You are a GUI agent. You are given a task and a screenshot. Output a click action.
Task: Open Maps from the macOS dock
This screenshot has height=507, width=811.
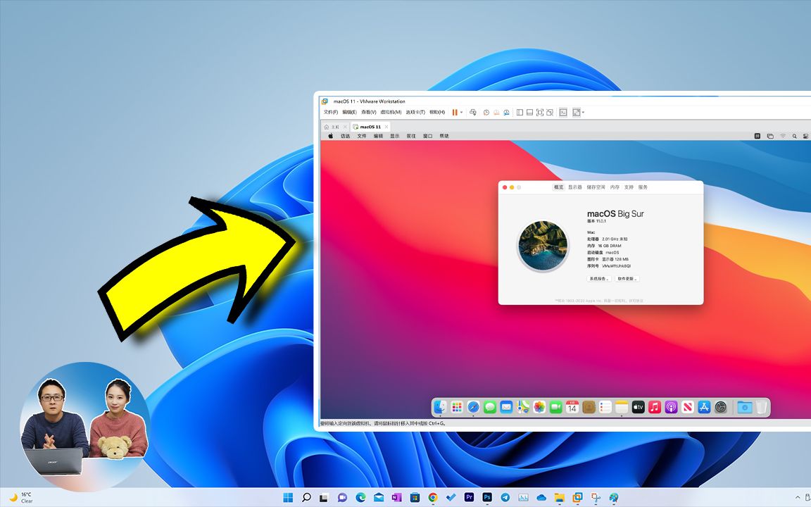pos(523,407)
